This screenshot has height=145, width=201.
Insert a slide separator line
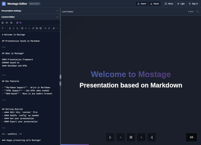(58, 28)
